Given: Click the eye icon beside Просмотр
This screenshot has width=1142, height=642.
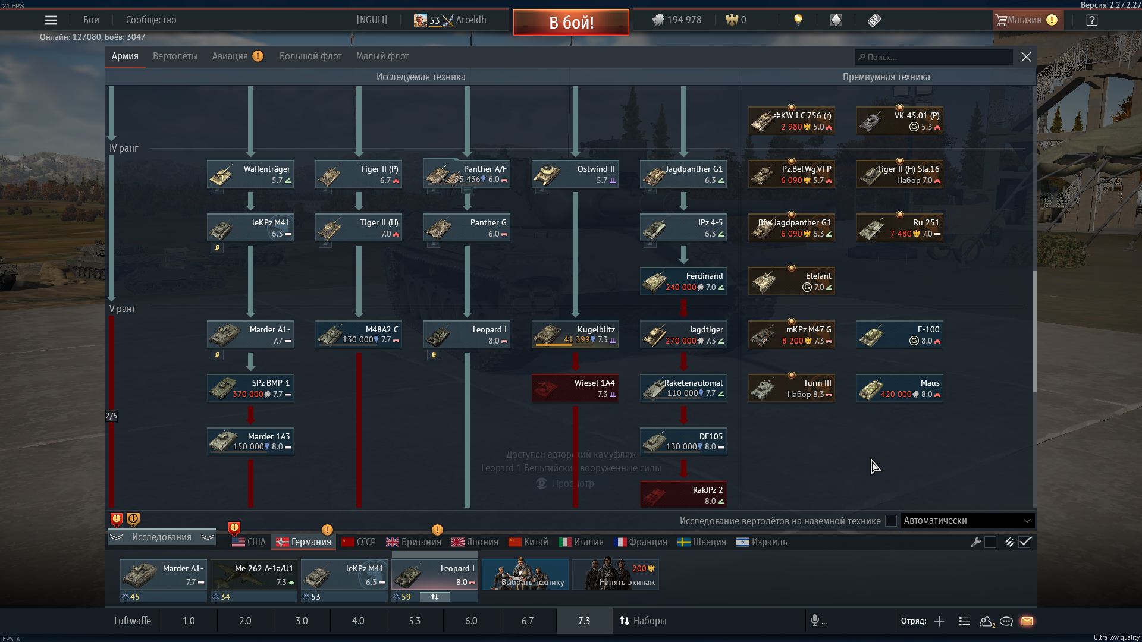Looking at the screenshot, I should pyautogui.click(x=542, y=483).
